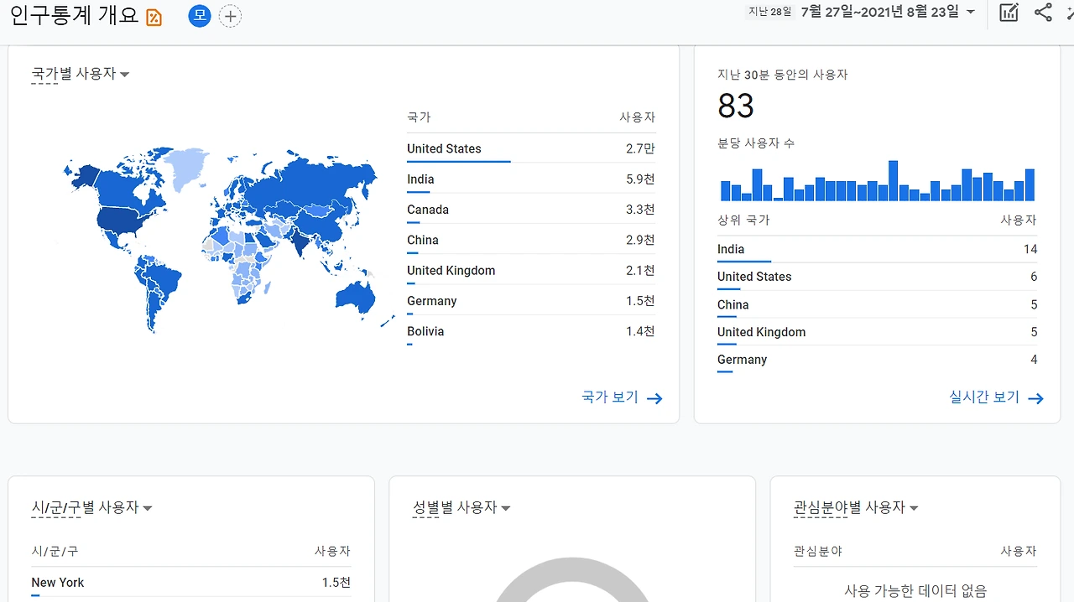
Task: Click the tallest bar in per-minute users chart
Action: pos(894,180)
